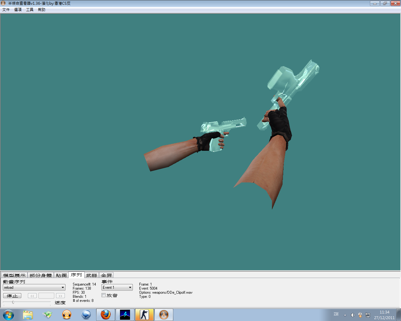The height and width of the screenshot is (321, 401).
Task: Click the '# of events: 8' text
Action: point(83,301)
